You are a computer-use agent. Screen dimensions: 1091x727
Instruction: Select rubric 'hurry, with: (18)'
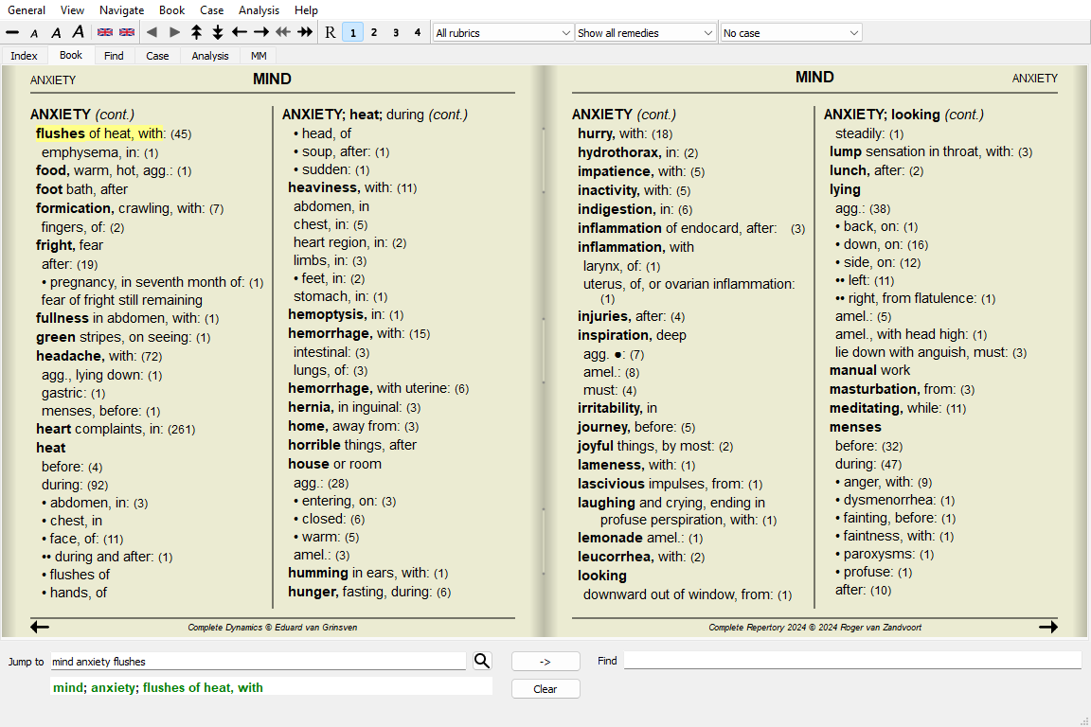625,133
